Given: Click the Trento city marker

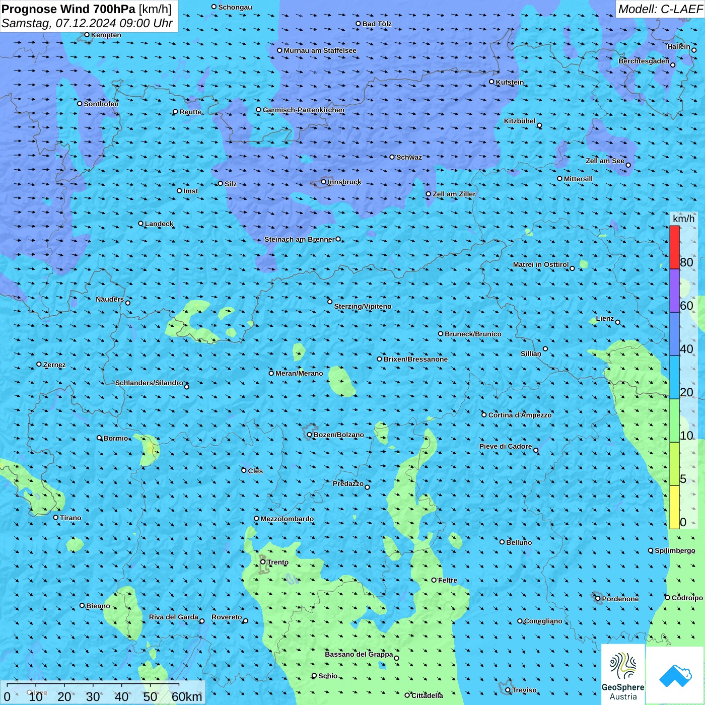Looking at the screenshot, I should tap(263, 562).
